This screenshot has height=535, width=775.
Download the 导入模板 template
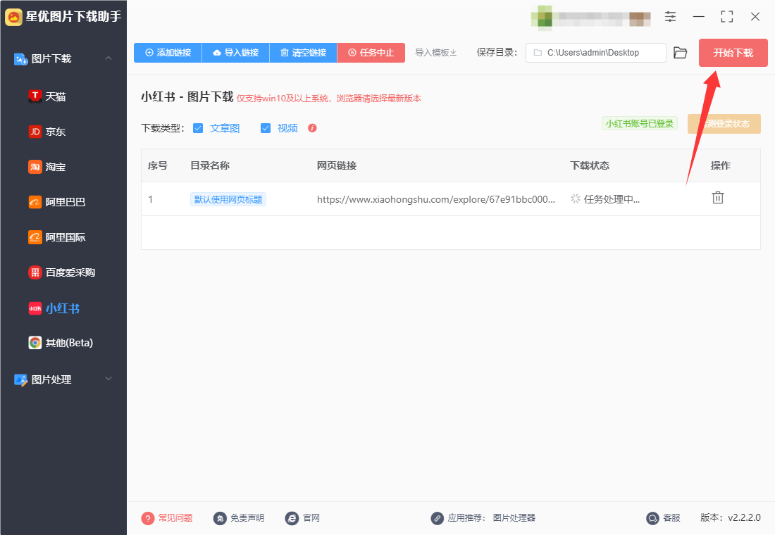(435, 52)
